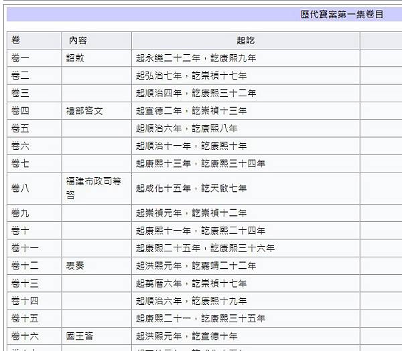The image size is (402, 351).
Task: Select the 卷八 cell
Action: pos(34,189)
